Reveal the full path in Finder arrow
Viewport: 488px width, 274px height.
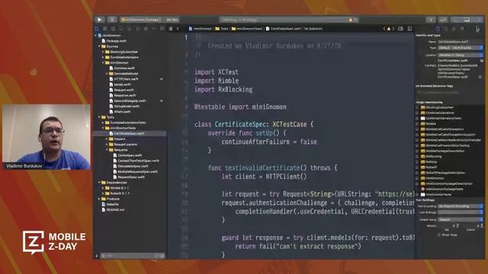480,77
